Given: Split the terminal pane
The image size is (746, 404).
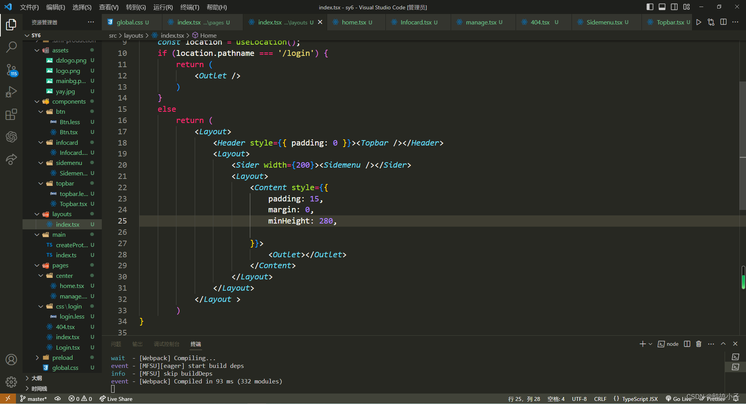Looking at the screenshot, I should (x=686, y=344).
